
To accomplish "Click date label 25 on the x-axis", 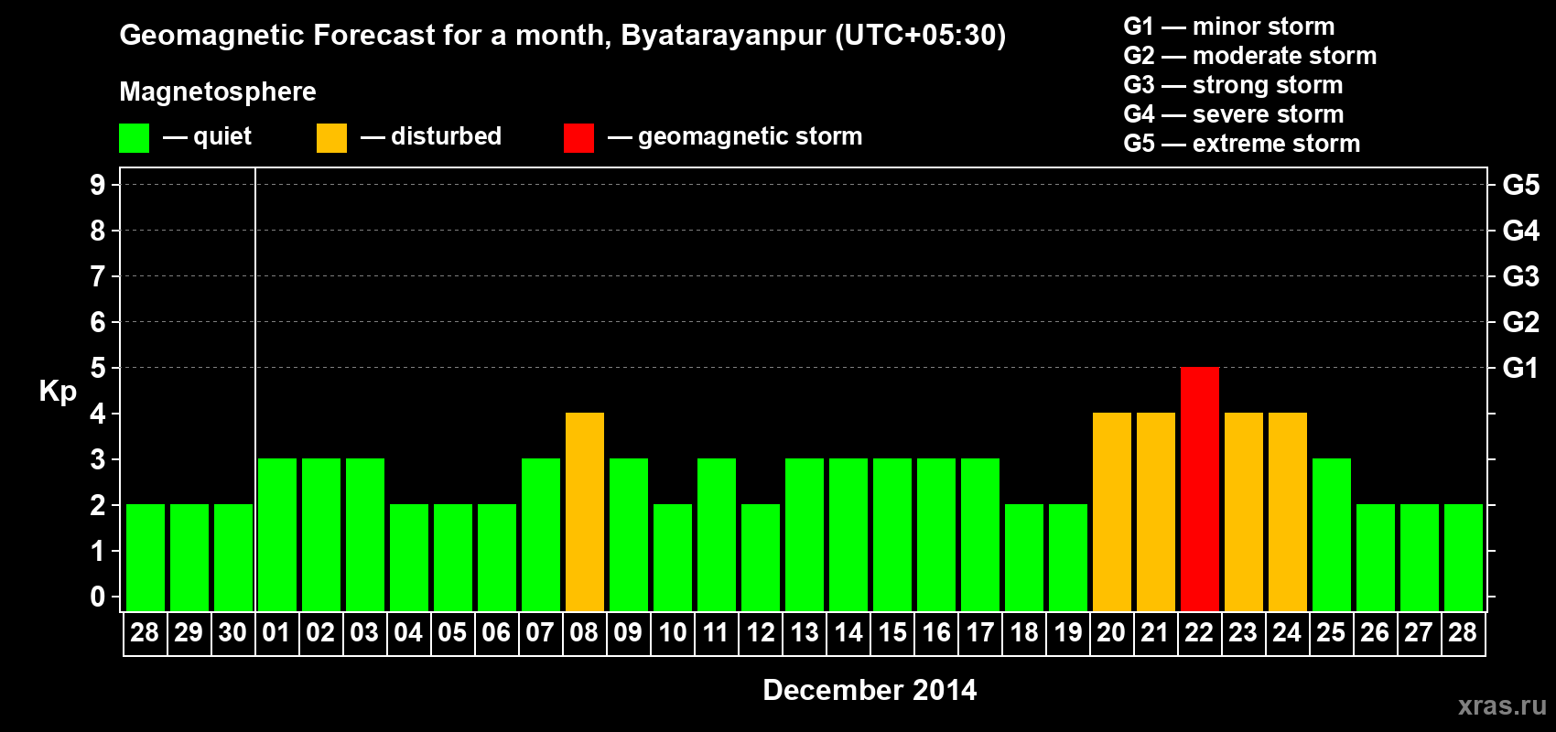I will [1331, 633].
